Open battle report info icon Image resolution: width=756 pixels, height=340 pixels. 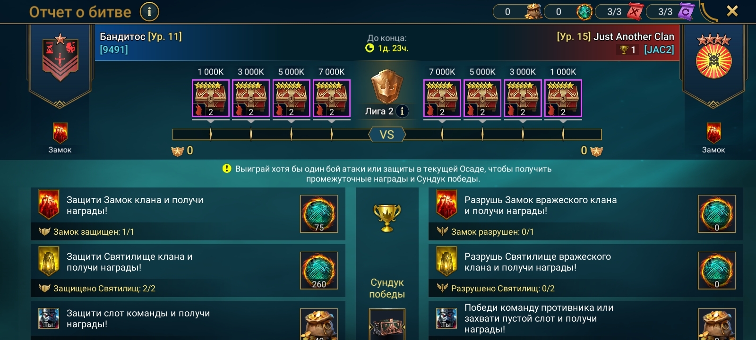(x=150, y=12)
